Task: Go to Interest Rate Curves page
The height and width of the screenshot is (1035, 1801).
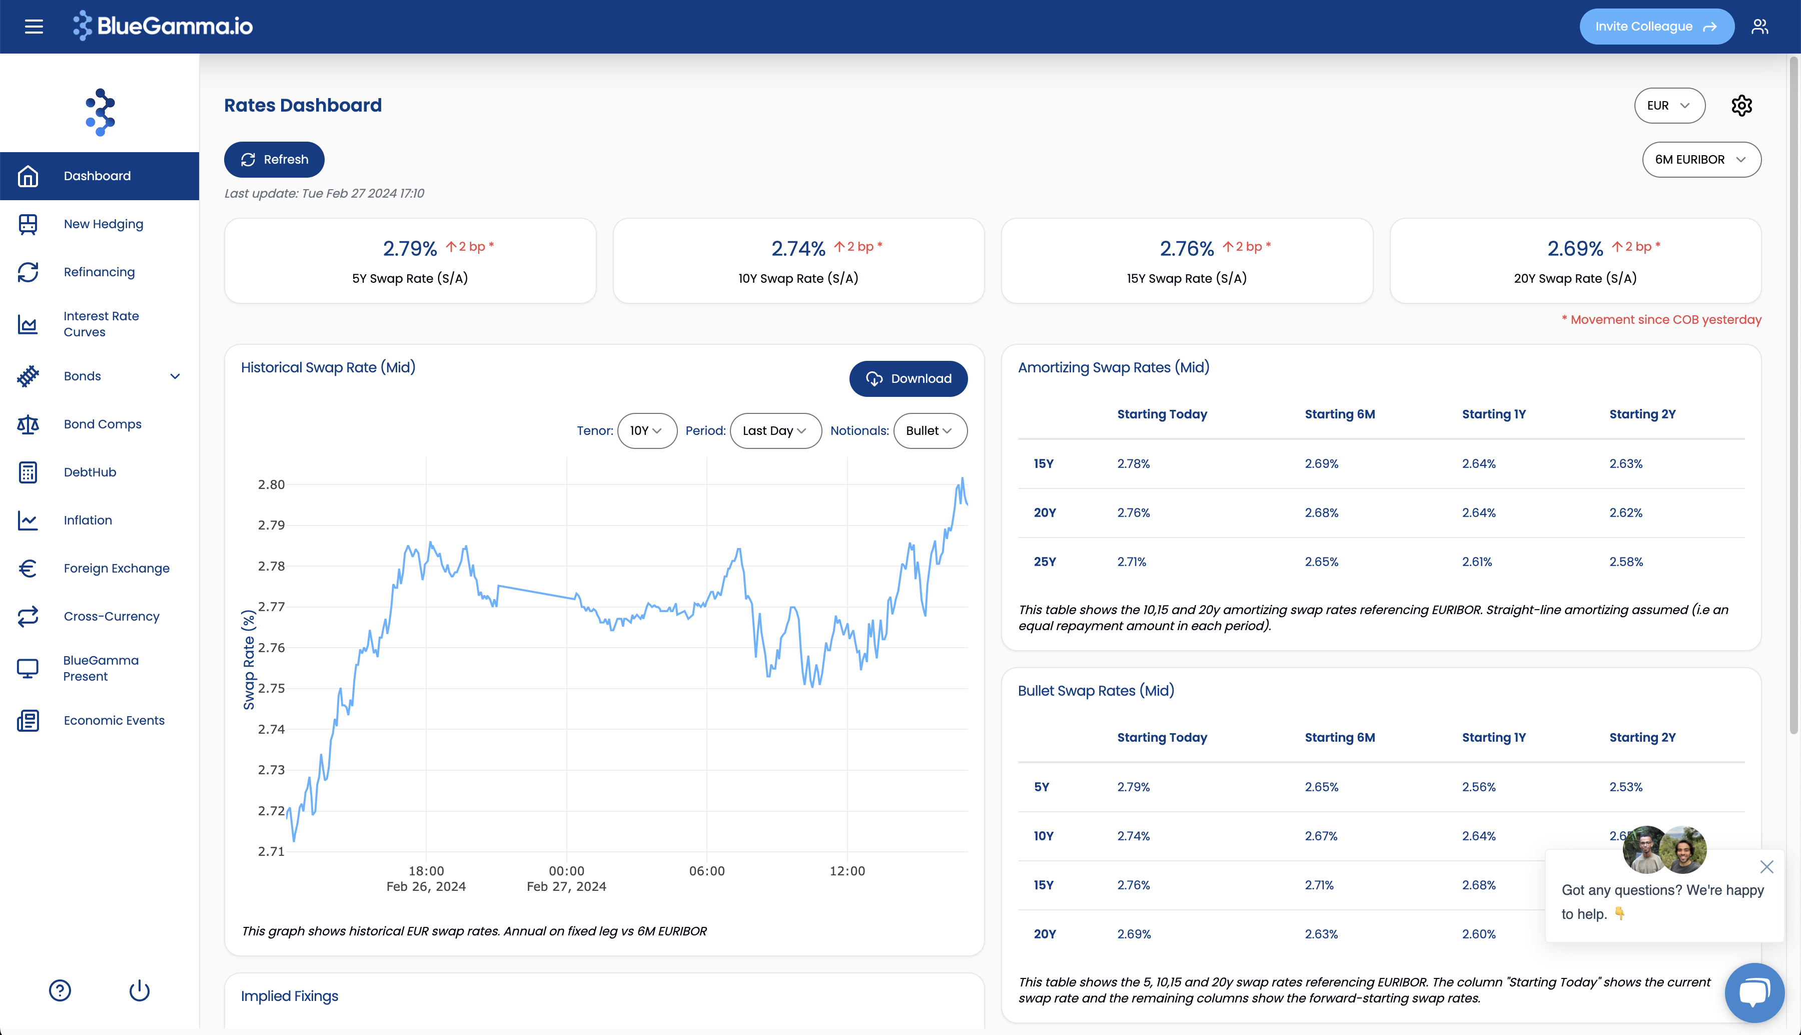Action: point(101,324)
